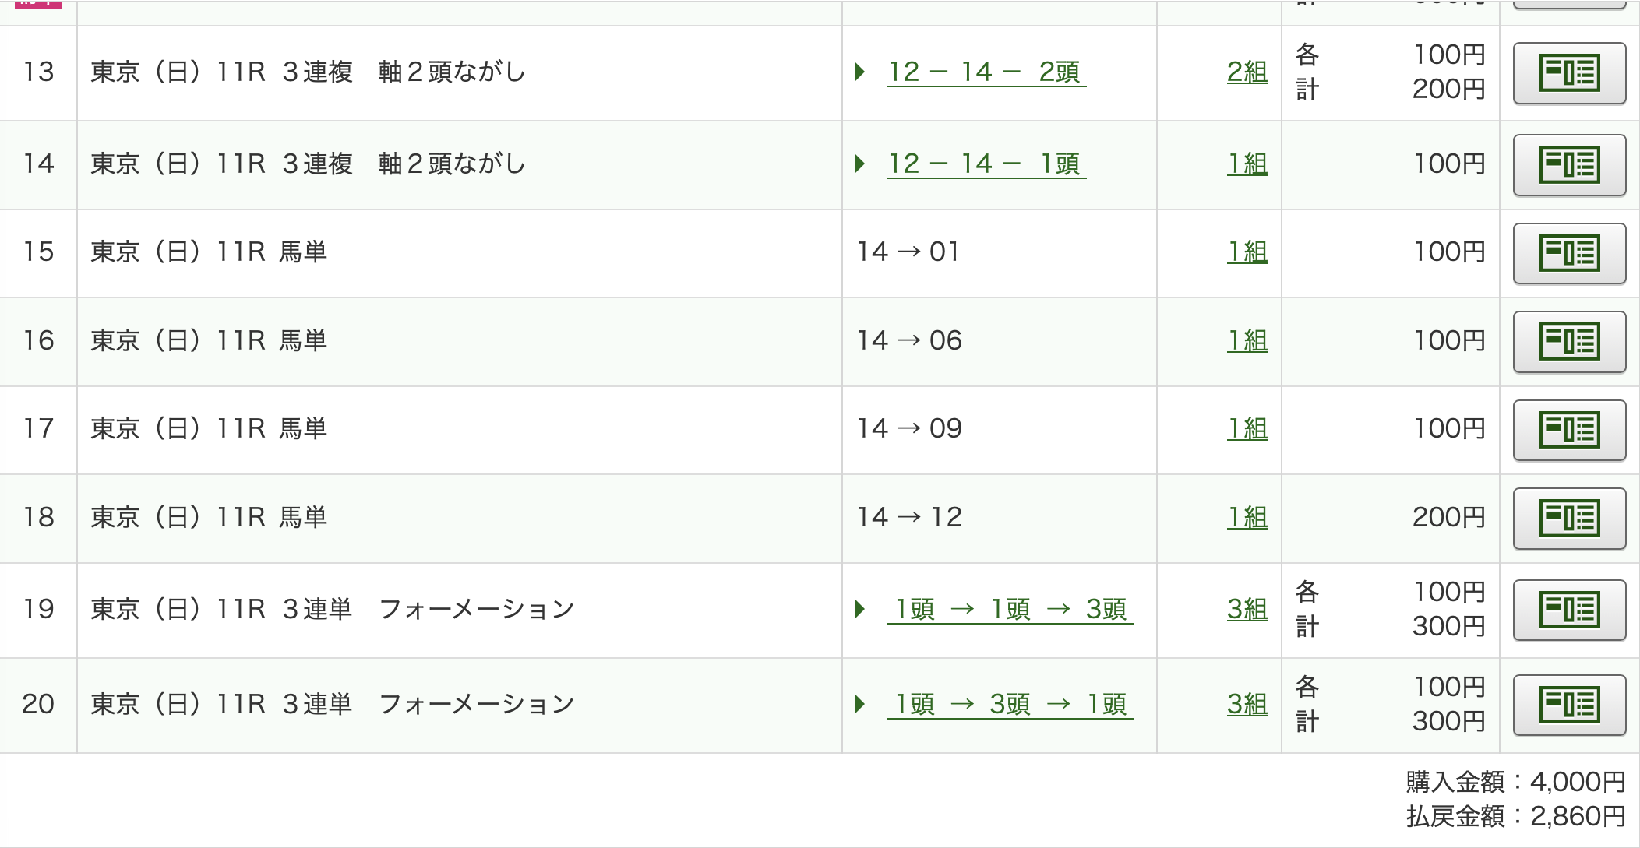Click 1組 link for 14→01 bet
This screenshot has height=848, width=1640.
pyautogui.click(x=1247, y=252)
